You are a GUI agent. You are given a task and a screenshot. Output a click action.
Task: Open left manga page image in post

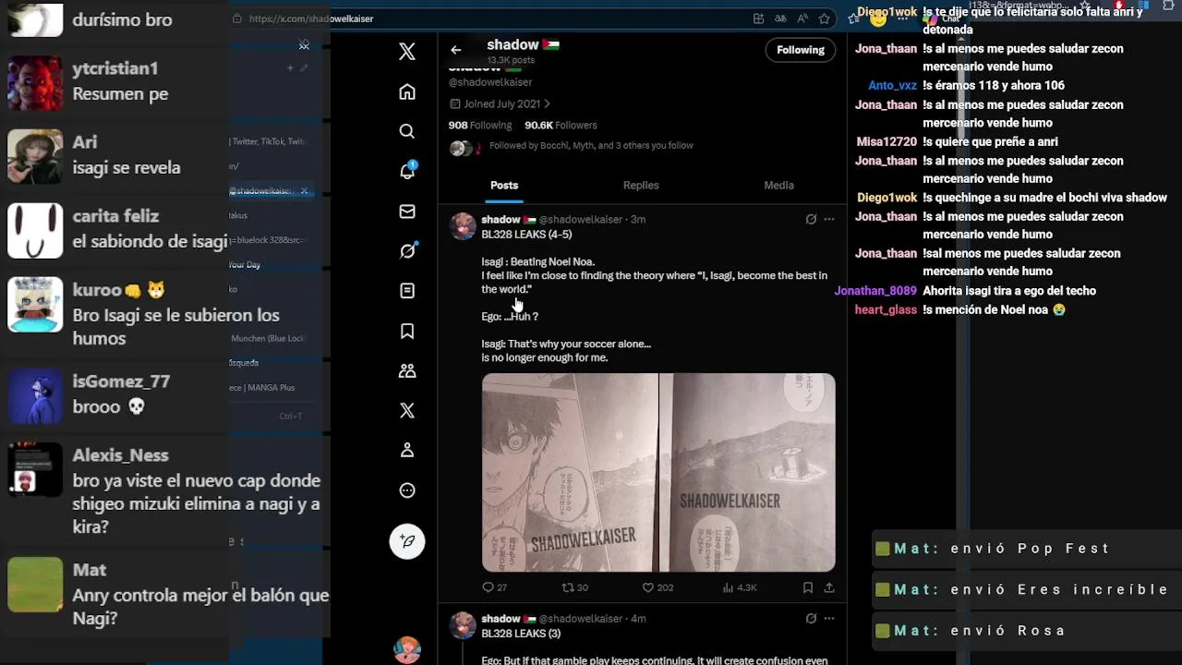click(570, 473)
